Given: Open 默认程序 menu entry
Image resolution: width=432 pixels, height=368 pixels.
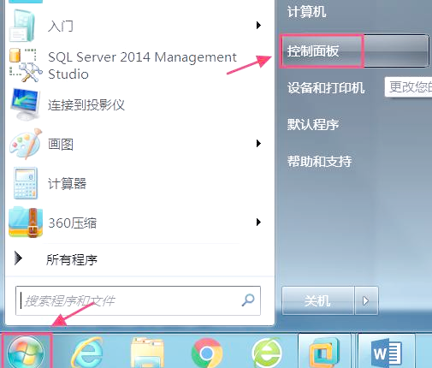Looking at the screenshot, I should [313, 124].
